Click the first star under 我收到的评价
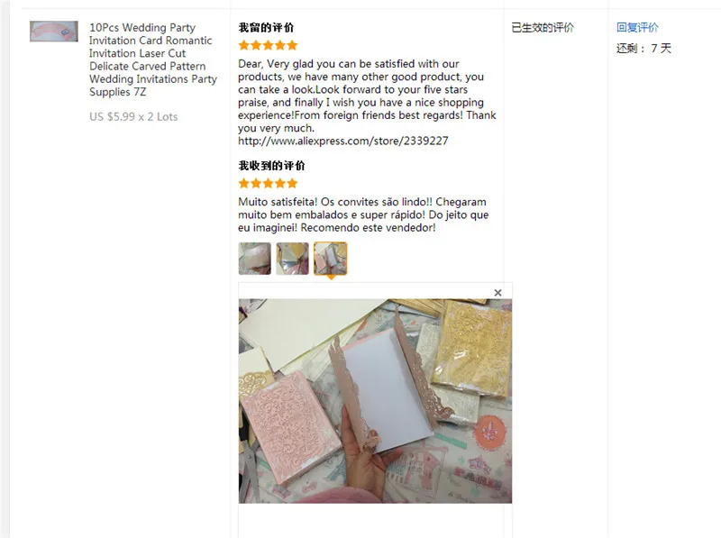721x538 pixels. [x=244, y=184]
